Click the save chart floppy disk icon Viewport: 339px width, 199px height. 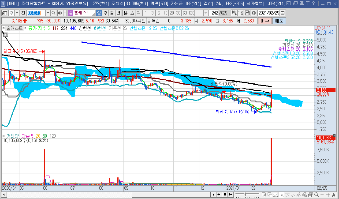tap(247, 13)
